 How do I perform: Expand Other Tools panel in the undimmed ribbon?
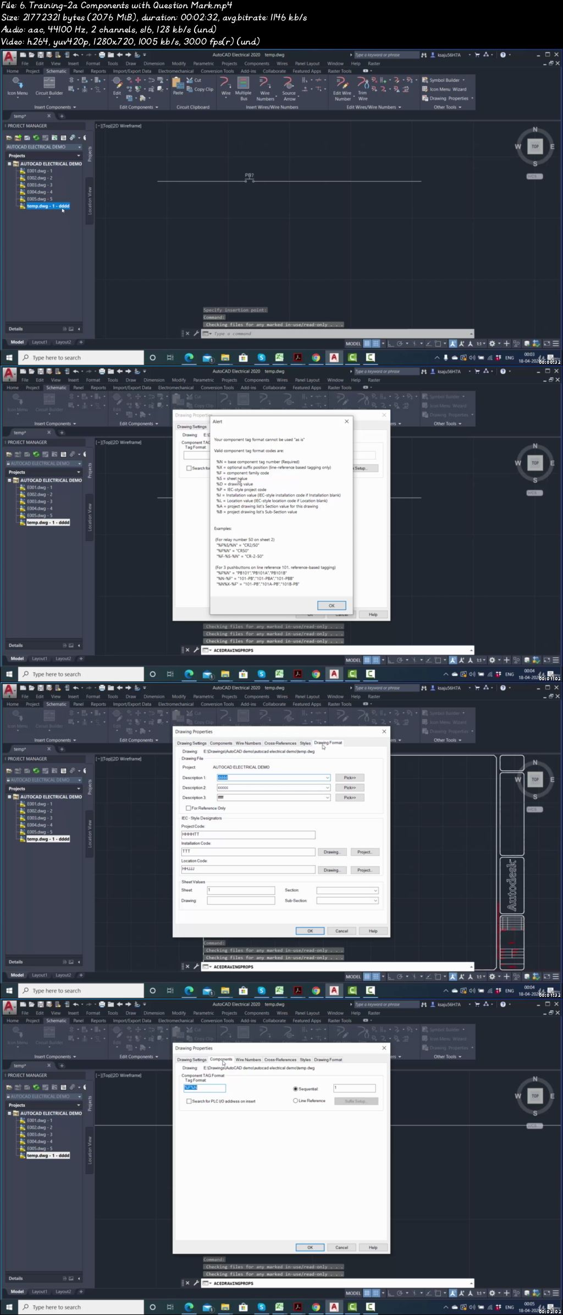[448, 107]
